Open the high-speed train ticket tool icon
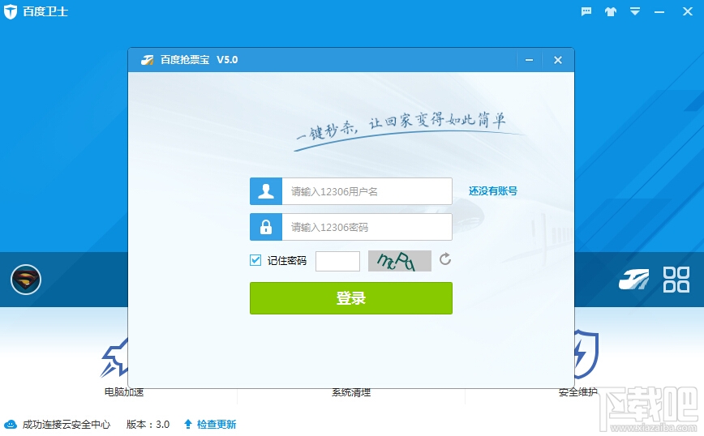Image resolution: width=704 pixels, height=436 pixels. click(633, 280)
